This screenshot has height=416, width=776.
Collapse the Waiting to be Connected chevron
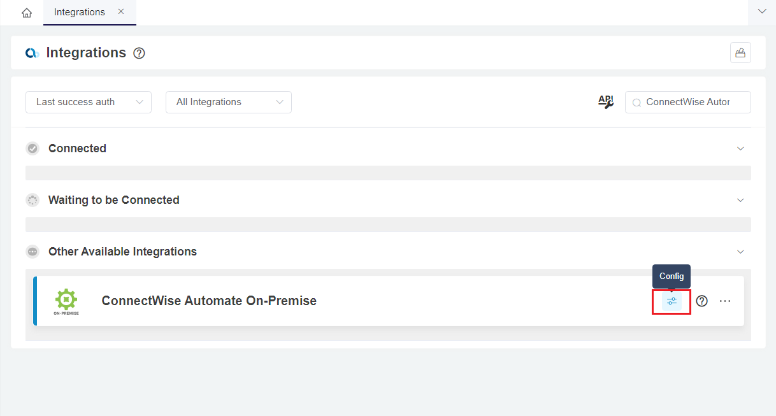pyautogui.click(x=740, y=200)
